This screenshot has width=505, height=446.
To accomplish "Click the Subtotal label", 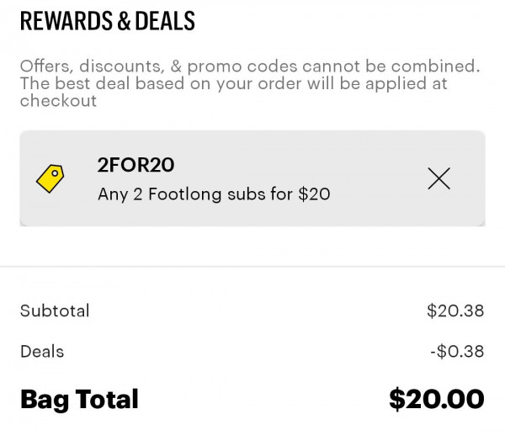I will click(55, 311).
